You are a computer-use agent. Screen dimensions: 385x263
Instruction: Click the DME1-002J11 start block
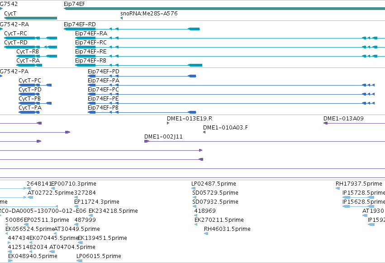point(147,141)
